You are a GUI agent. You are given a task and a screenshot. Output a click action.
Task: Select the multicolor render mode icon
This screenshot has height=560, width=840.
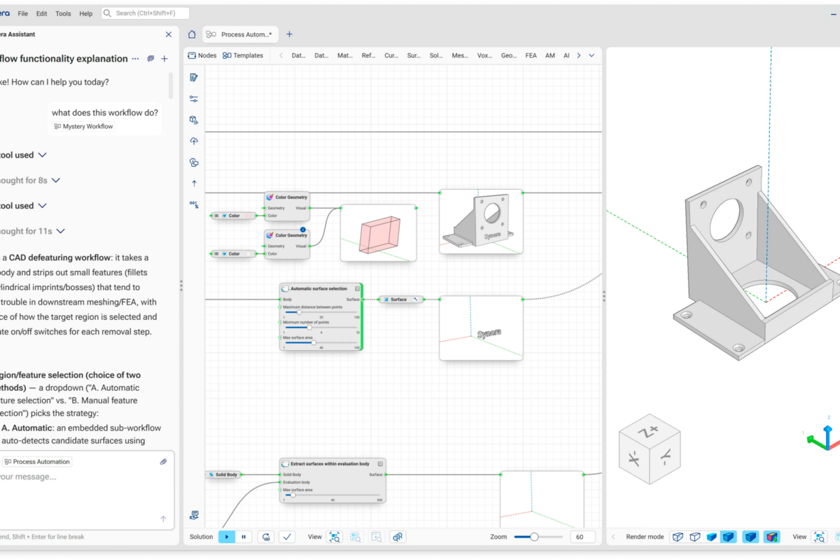click(771, 537)
